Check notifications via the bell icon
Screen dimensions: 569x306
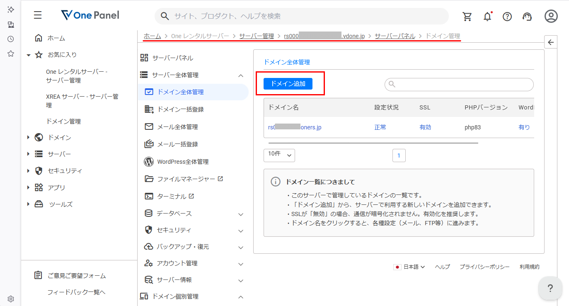487,16
